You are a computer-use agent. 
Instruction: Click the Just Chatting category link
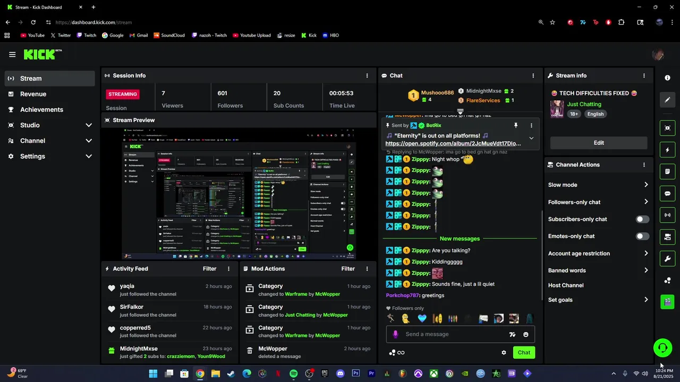point(584,104)
